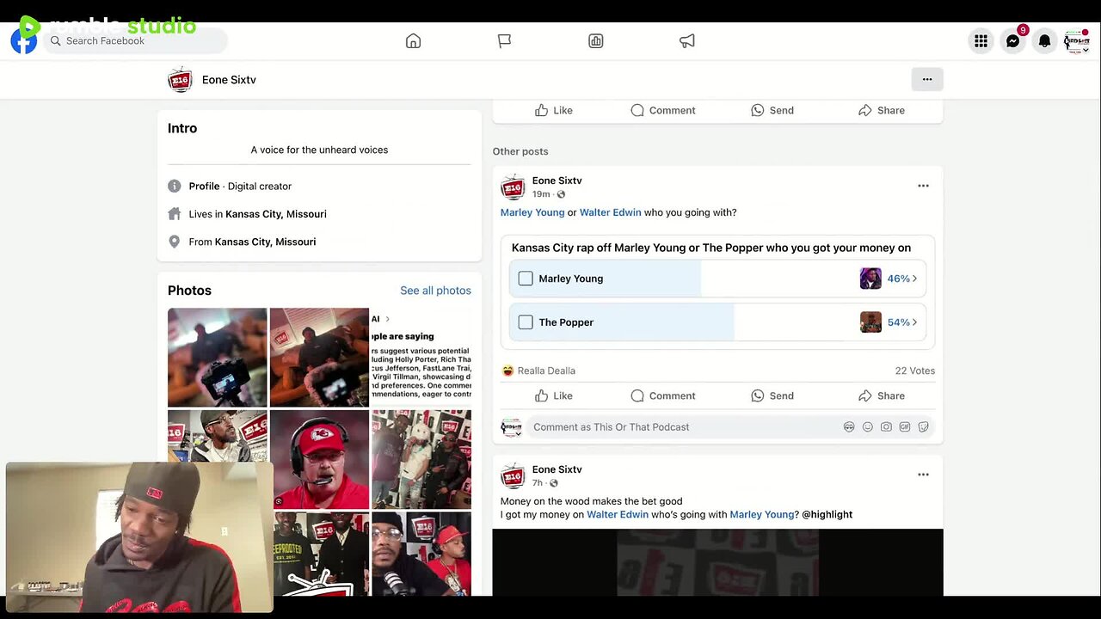
Task: Click the 22 Votes count
Action: click(914, 371)
